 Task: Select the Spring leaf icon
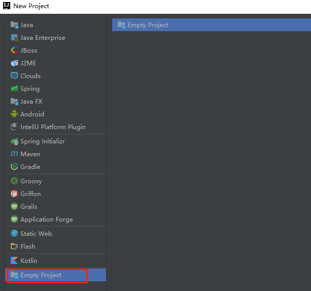point(14,88)
